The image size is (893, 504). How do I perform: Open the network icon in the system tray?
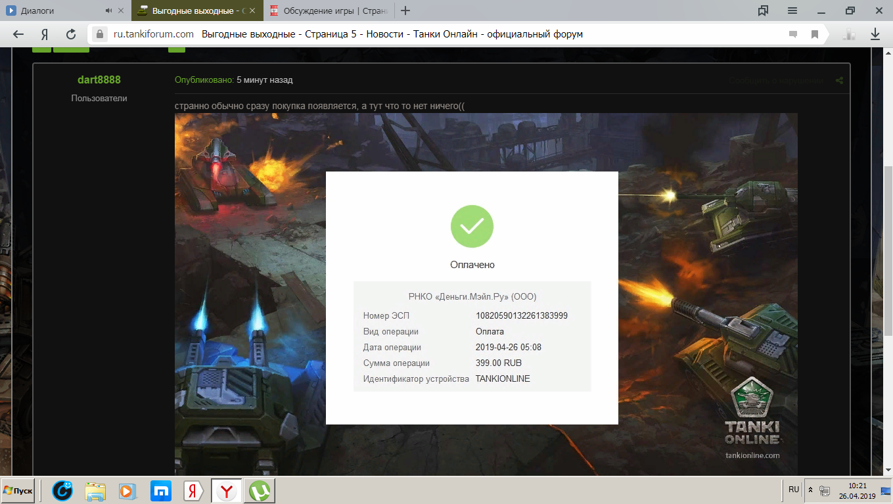825,491
